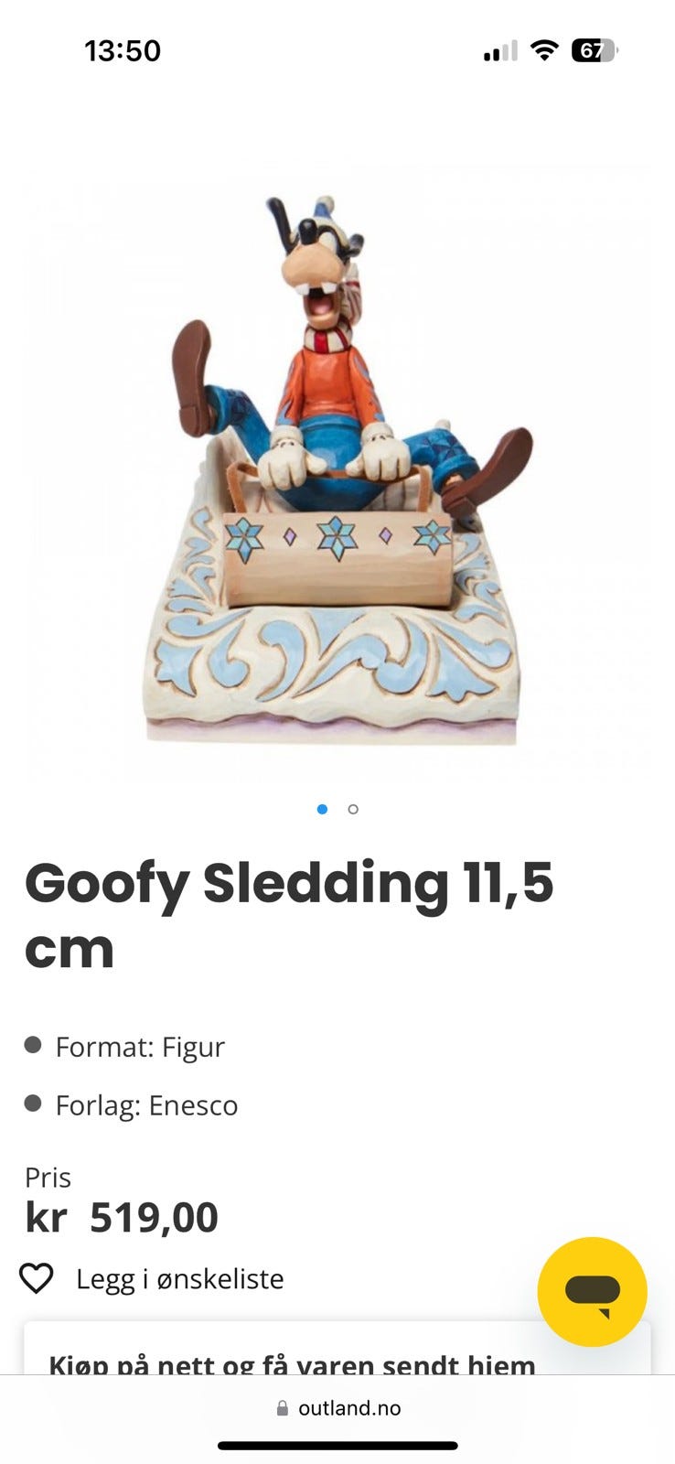Tap the bullet beside Forlag: Enesco

(33, 1103)
